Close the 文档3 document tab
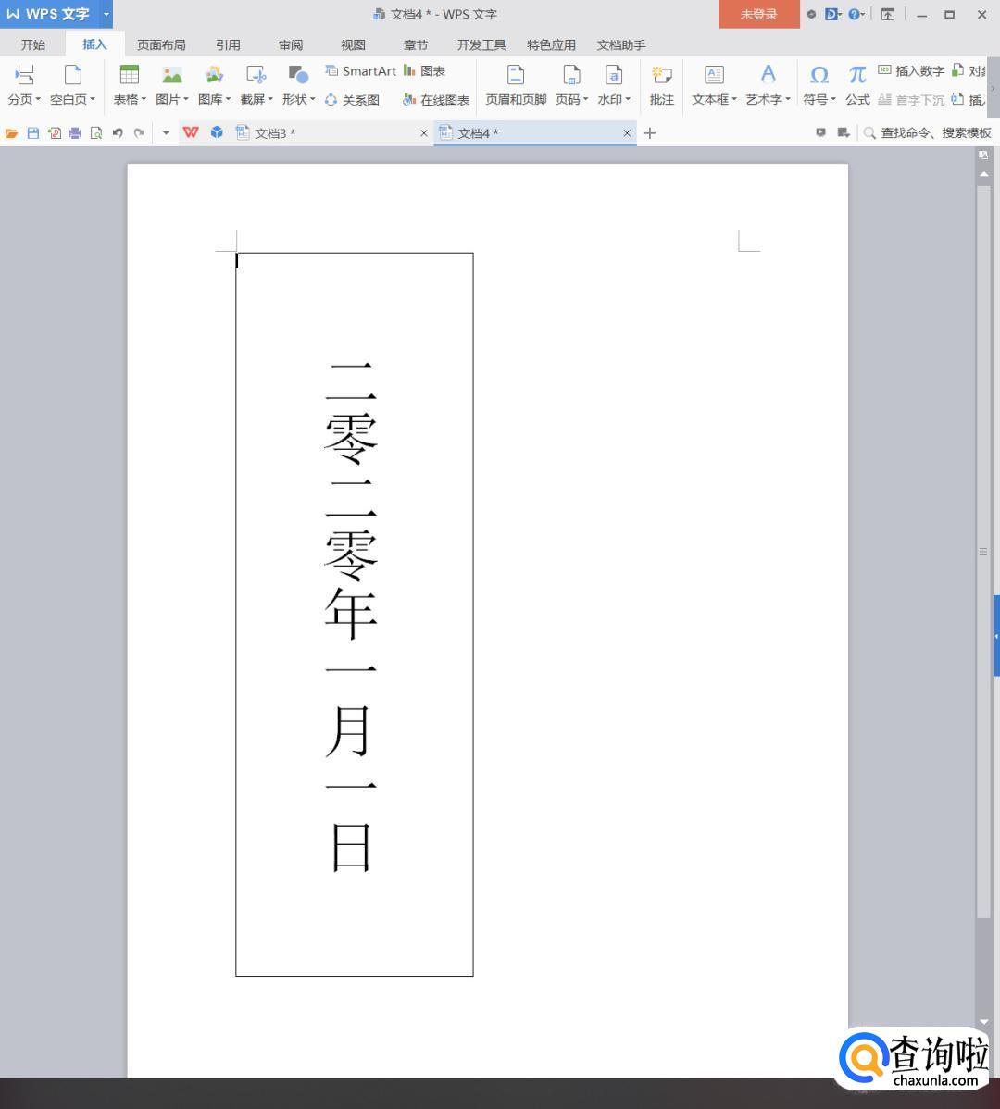Screen dimensions: 1000x1109 pos(424,133)
